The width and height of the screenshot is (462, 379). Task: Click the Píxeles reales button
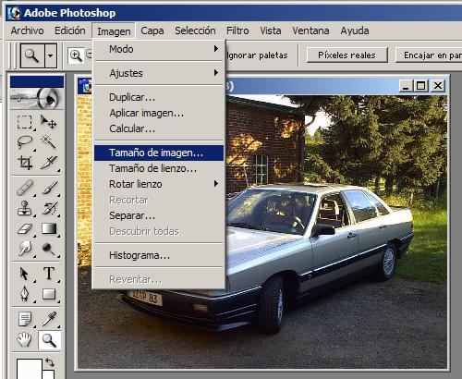pyautogui.click(x=346, y=55)
